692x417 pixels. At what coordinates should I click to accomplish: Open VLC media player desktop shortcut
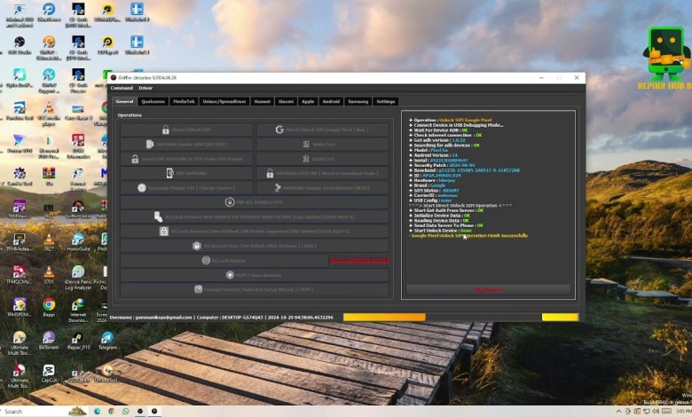coord(49,113)
